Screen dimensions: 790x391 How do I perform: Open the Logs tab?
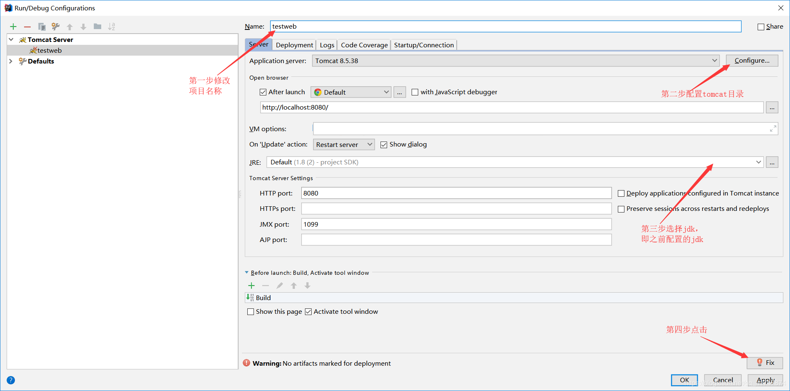pyautogui.click(x=327, y=45)
